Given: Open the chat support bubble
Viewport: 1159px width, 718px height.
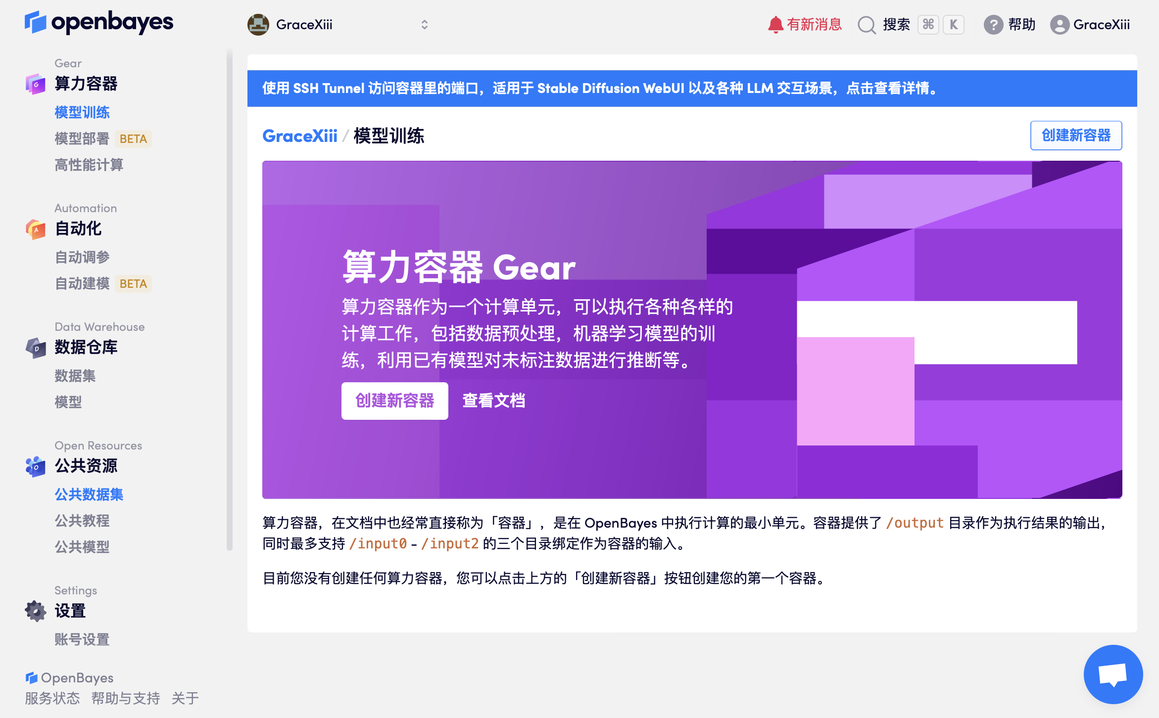Looking at the screenshot, I should [1112, 674].
